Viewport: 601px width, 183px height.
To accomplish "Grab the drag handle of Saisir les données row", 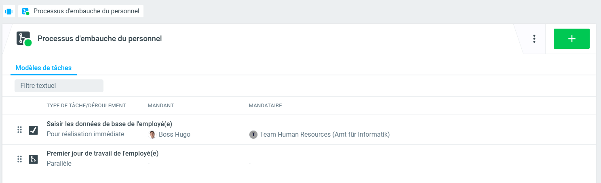I will [19, 130].
